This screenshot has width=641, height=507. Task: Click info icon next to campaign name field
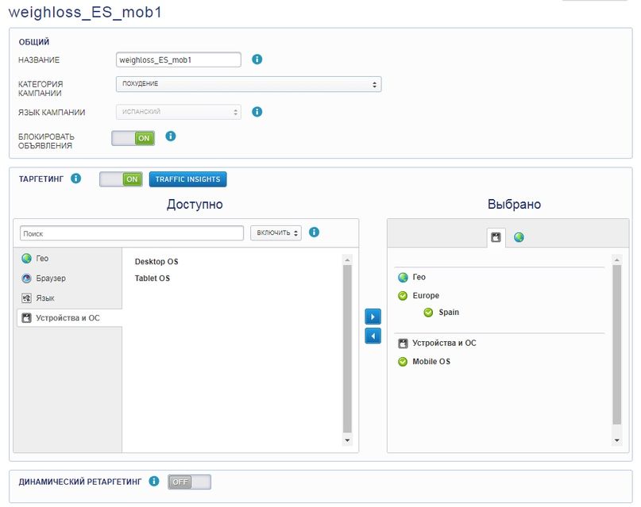pos(257,60)
